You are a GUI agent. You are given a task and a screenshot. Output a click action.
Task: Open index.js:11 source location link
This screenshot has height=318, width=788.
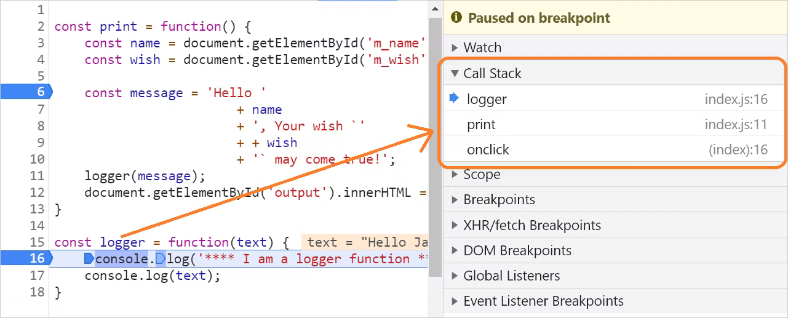[736, 125]
